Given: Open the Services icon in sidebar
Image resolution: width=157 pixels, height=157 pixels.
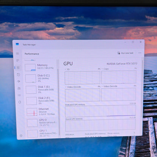Looking at the screenshot, I should (x=20, y=102).
